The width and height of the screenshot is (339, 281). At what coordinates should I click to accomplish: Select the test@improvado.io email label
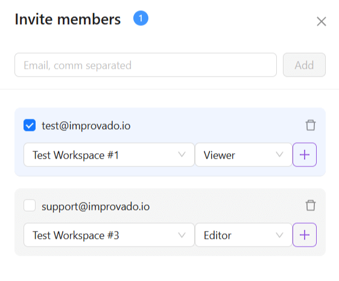(x=86, y=125)
